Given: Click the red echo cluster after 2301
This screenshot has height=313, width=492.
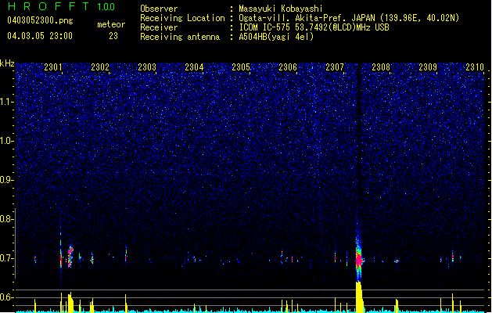Looking at the screenshot, I should click(70, 257).
